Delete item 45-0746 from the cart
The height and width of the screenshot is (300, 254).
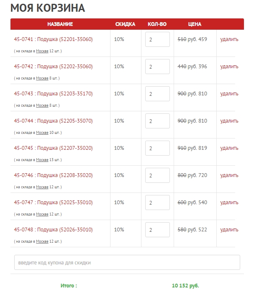(229, 175)
